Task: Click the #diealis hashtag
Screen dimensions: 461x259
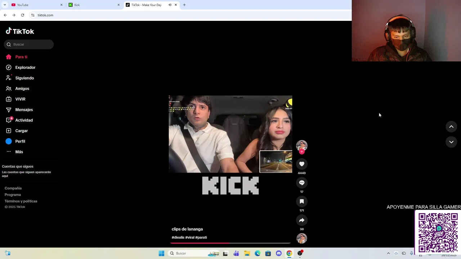Action: point(178,237)
